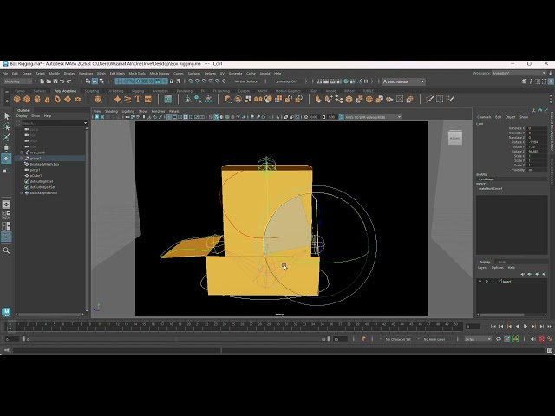Open the Workspace dropdown
Image resolution: width=555 pixels, height=416 pixels.
[519, 73]
